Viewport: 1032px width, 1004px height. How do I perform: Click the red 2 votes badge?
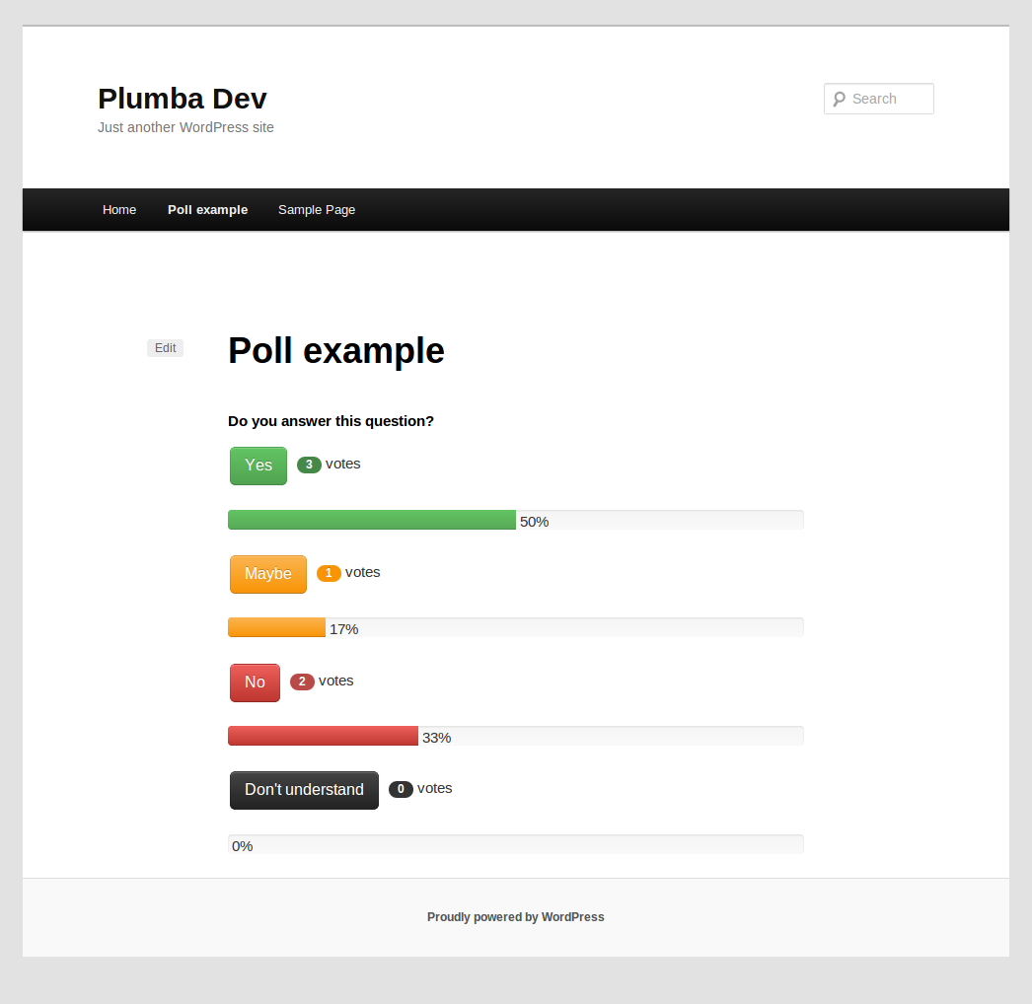click(x=302, y=681)
